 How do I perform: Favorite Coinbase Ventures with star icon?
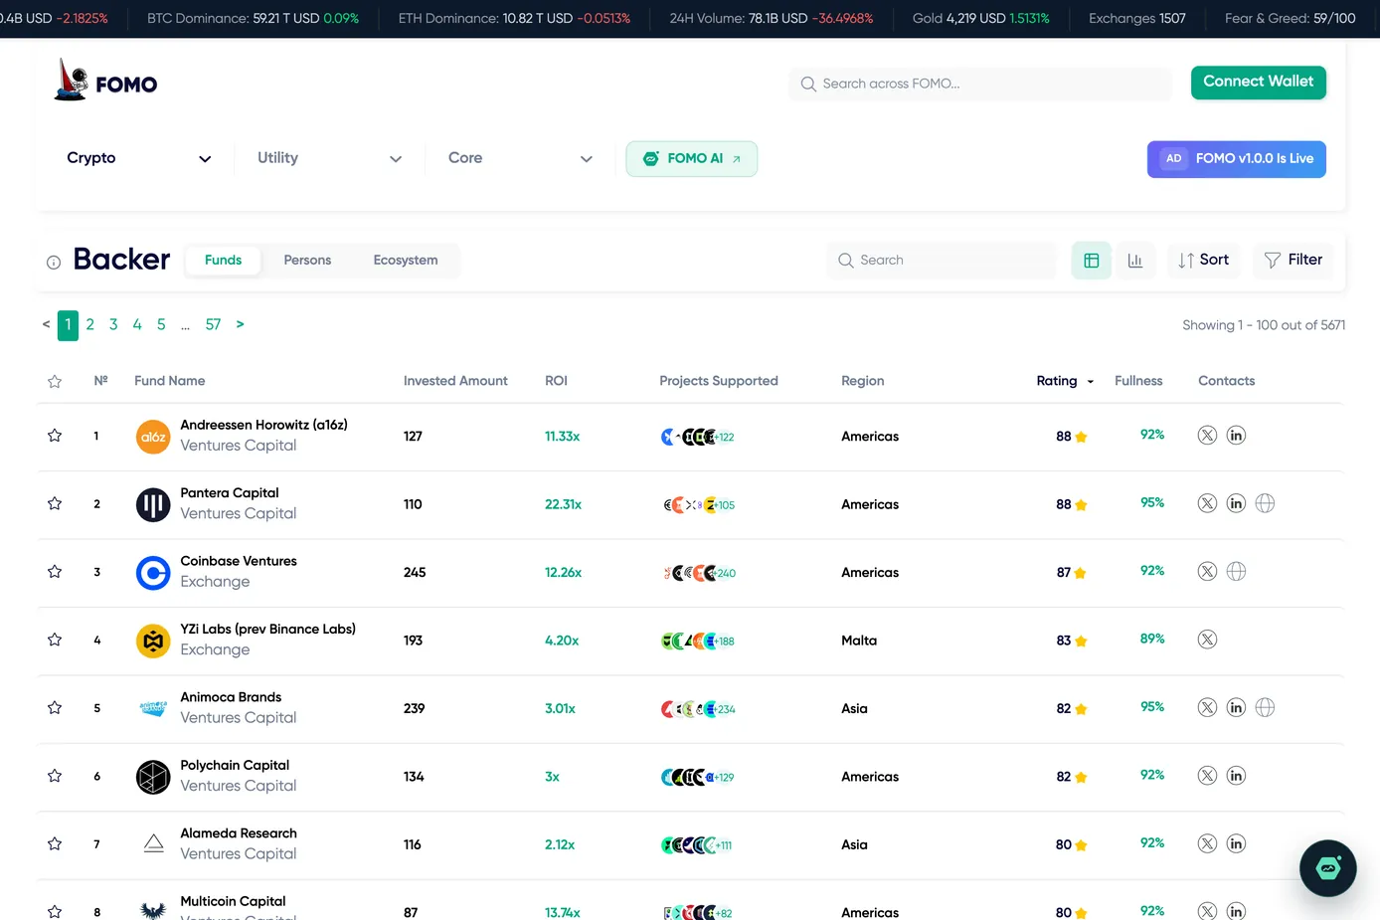click(55, 572)
